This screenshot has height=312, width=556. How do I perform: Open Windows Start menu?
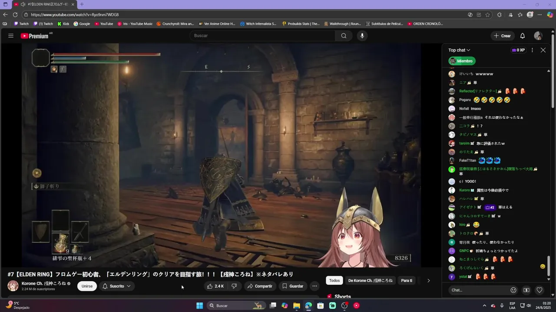(x=199, y=305)
